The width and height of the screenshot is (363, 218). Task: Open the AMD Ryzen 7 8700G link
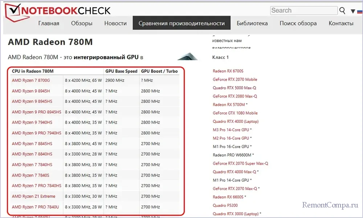31,80
